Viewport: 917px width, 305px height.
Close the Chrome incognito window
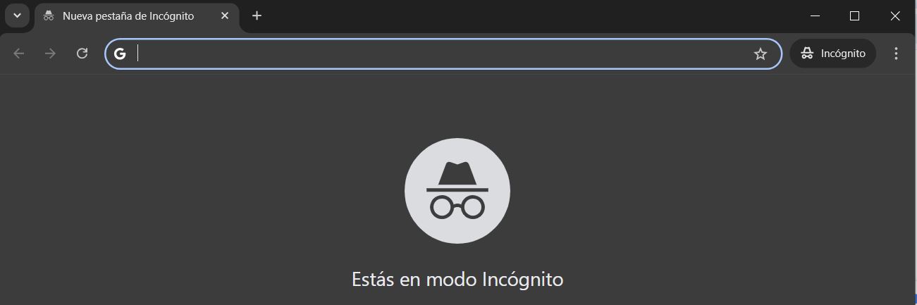tap(895, 15)
